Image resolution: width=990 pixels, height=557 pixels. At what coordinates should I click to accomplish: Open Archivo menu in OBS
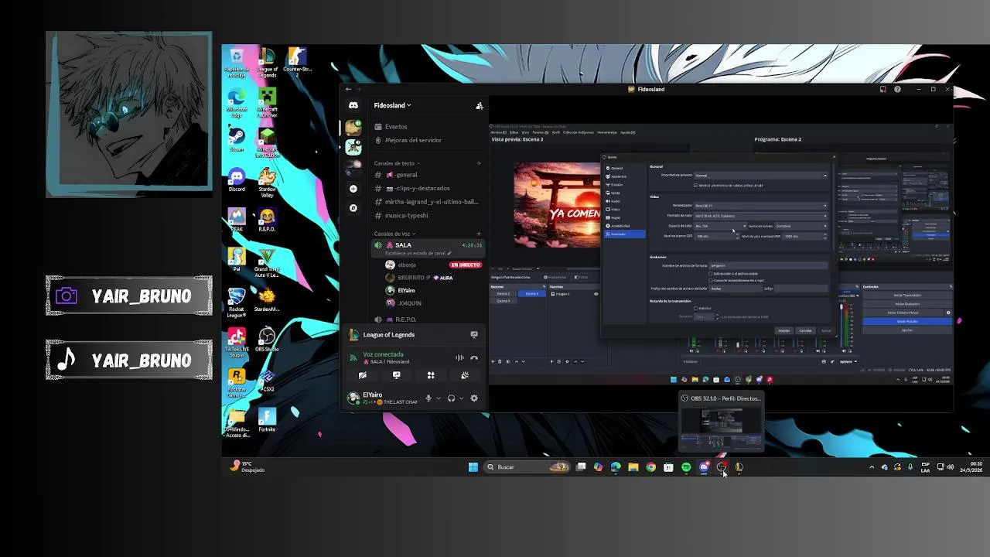[x=497, y=132]
